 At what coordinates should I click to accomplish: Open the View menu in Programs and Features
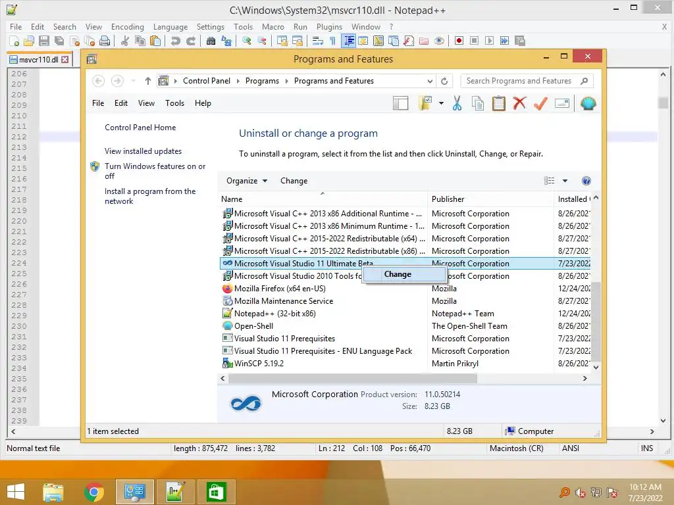click(146, 103)
